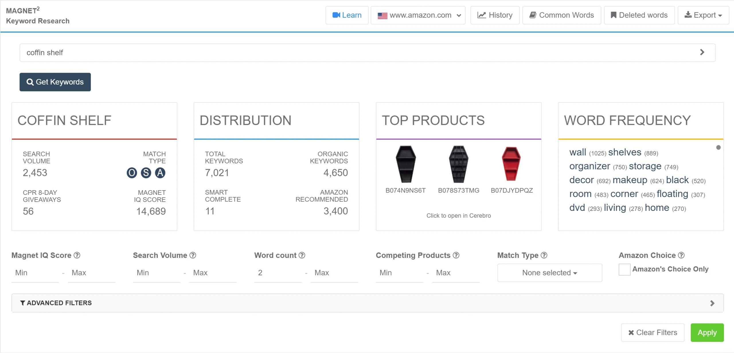The height and width of the screenshot is (353, 734).
Task: Open the Export dropdown menu
Action: 703,15
